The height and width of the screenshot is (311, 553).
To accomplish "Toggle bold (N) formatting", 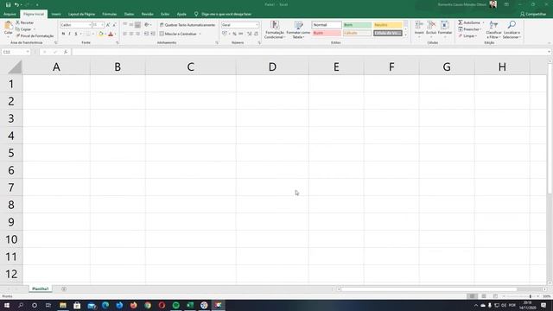I will [x=63, y=34].
